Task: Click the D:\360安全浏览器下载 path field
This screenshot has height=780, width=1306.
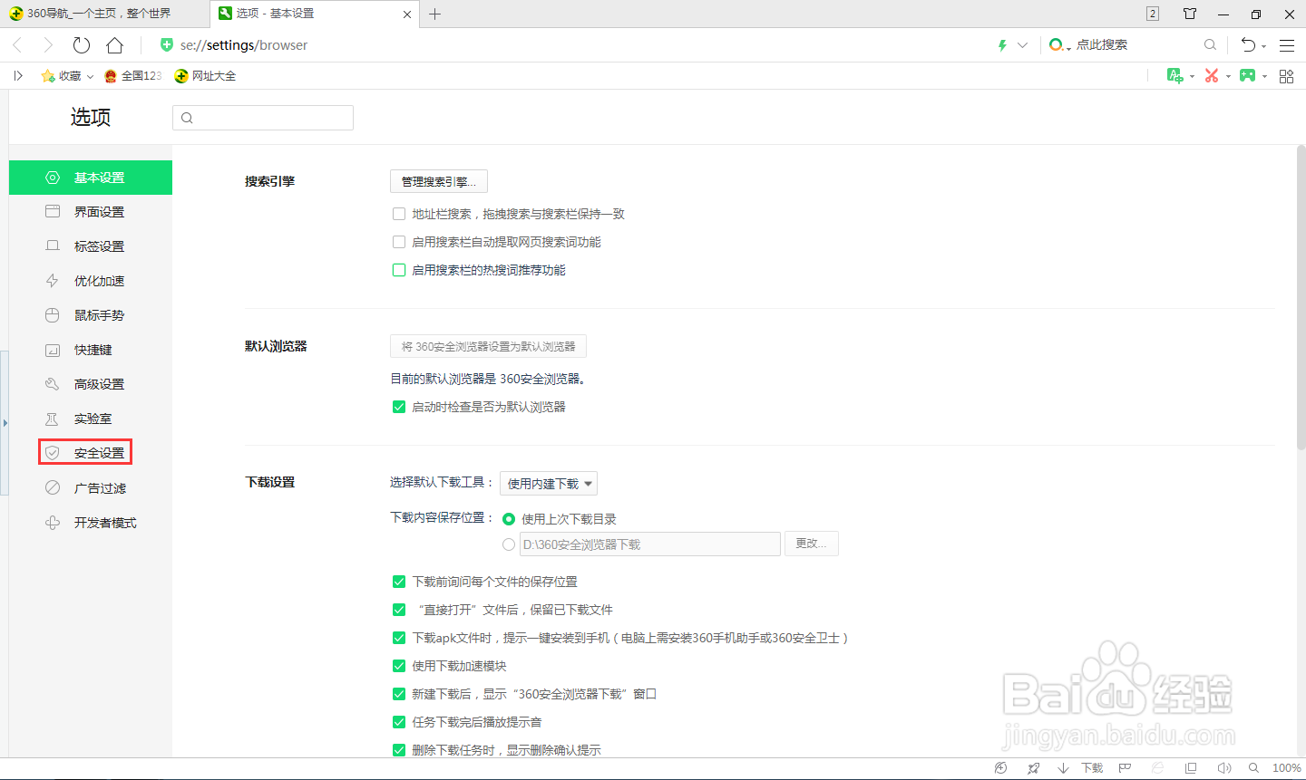Action: [650, 544]
